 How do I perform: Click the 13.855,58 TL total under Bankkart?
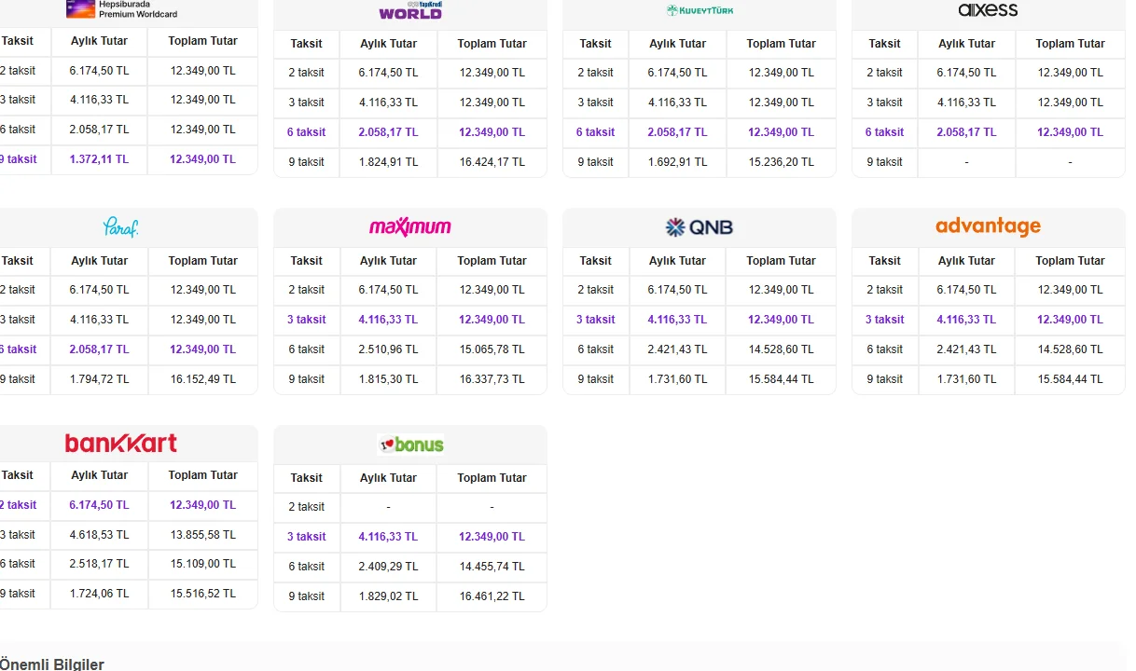(x=202, y=535)
